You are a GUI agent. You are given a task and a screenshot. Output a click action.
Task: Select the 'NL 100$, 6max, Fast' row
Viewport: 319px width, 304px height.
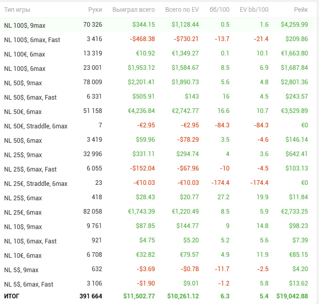158,39
